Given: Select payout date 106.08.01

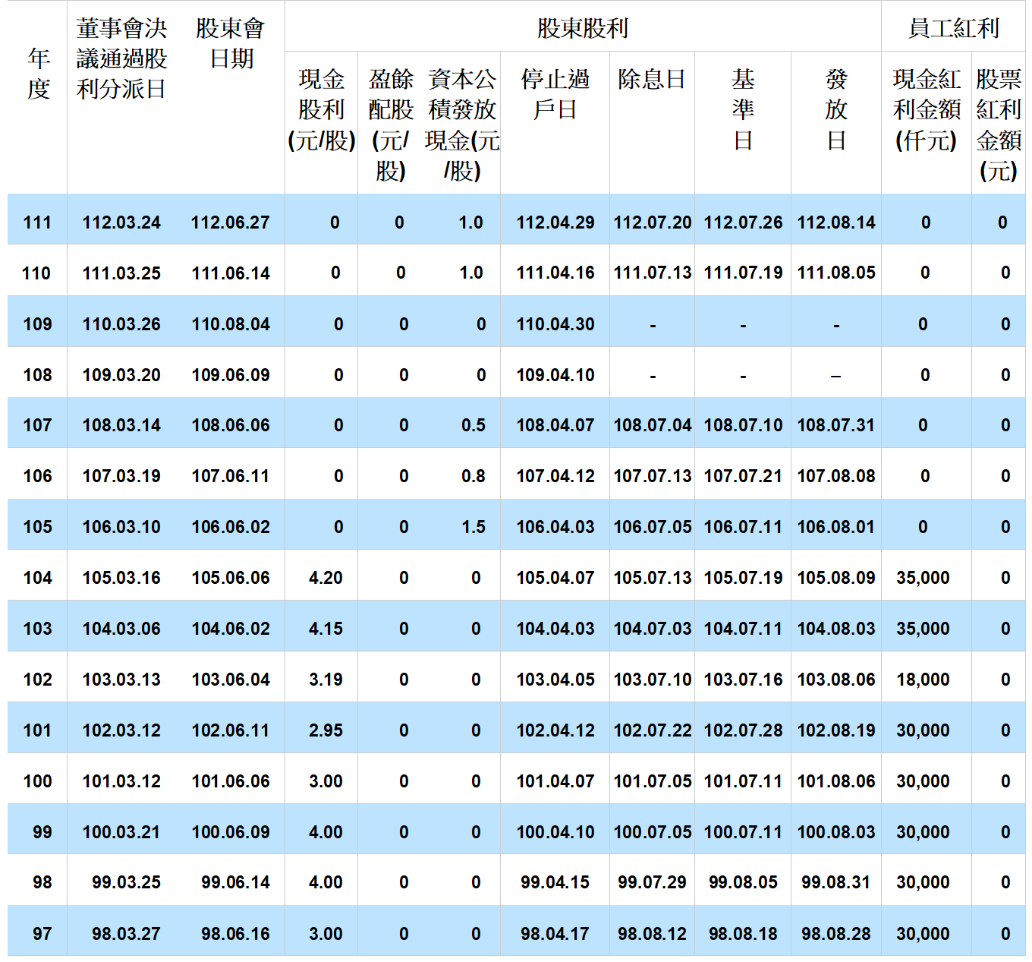Looking at the screenshot, I should click(x=836, y=527).
